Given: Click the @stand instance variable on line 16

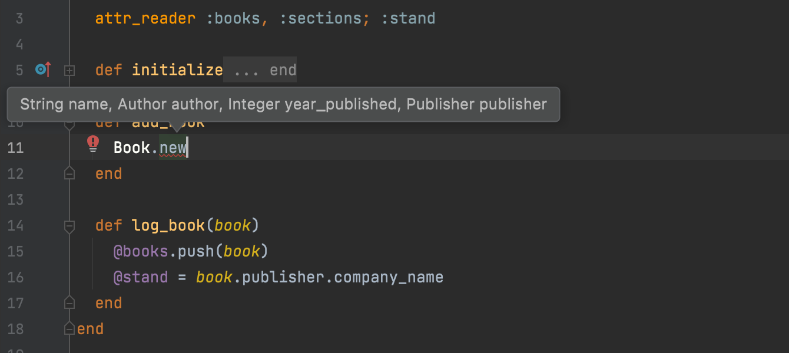Looking at the screenshot, I should coord(141,277).
